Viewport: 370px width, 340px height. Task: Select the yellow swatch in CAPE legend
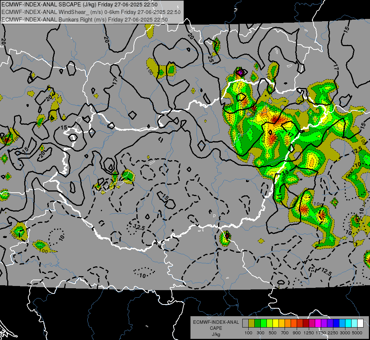(x=276, y=323)
